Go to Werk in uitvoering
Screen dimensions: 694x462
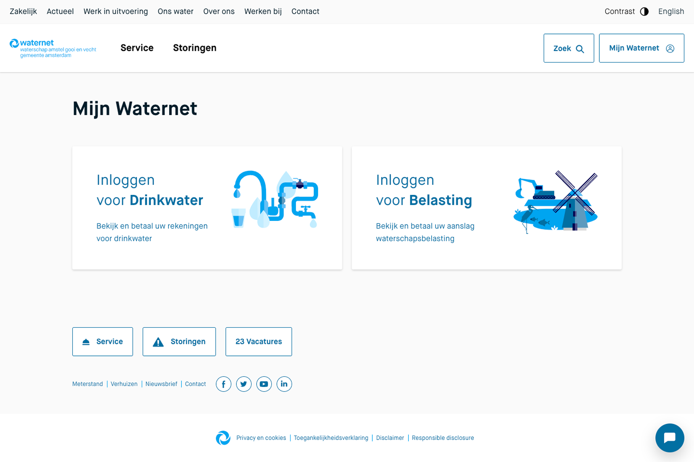point(116,12)
